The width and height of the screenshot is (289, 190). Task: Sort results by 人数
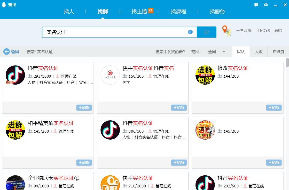point(259,52)
